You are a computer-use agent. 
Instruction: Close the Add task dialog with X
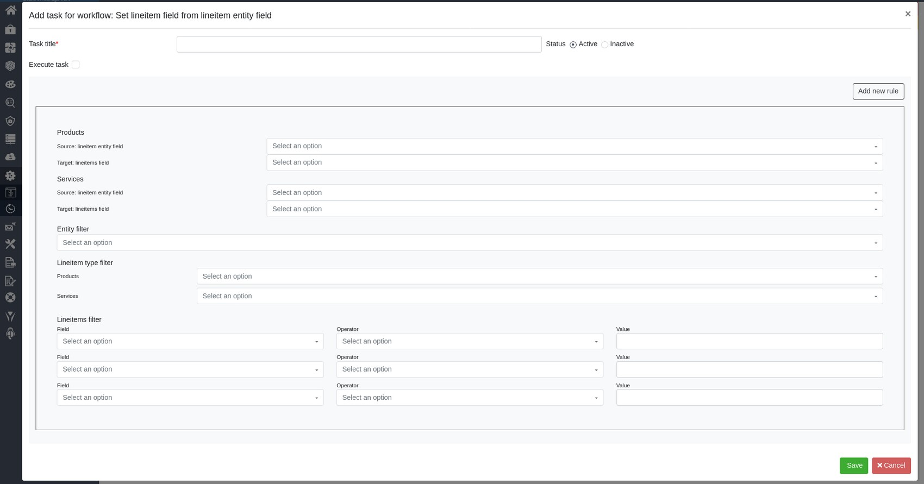pos(908,14)
